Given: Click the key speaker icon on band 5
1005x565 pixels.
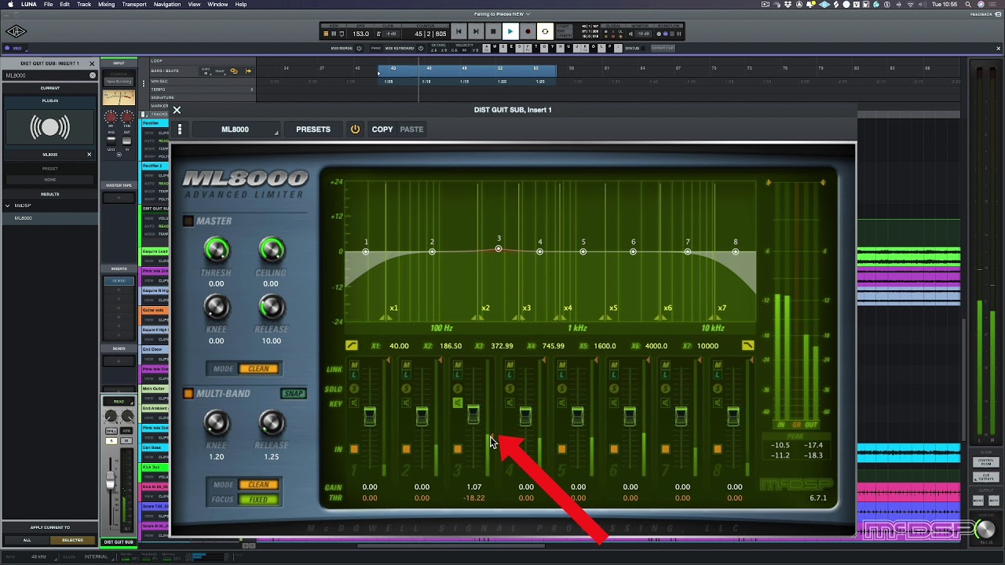Looking at the screenshot, I should [561, 403].
